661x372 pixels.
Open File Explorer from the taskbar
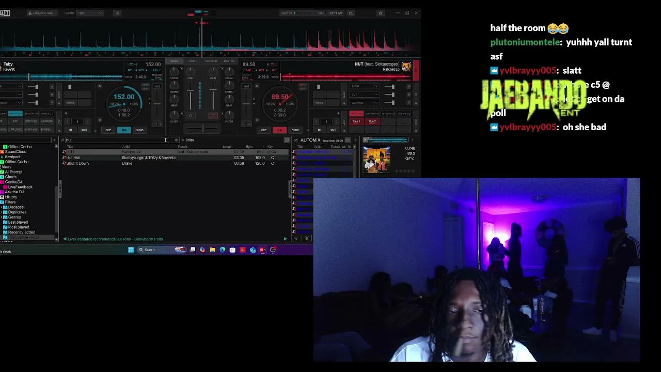click(x=212, y=250)
